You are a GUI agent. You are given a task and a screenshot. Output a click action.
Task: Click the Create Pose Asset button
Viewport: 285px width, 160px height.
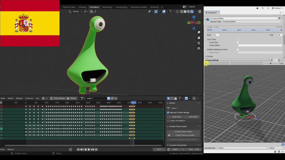[183, 131]
